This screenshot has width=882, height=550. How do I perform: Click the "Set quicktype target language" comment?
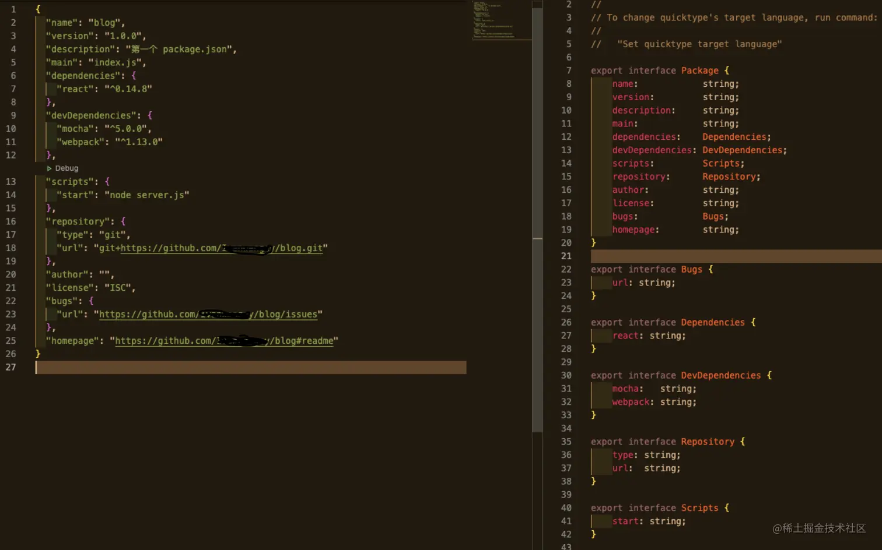pos(686,44)
